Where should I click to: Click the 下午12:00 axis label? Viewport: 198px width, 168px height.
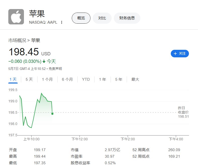(x=80, y=139)
